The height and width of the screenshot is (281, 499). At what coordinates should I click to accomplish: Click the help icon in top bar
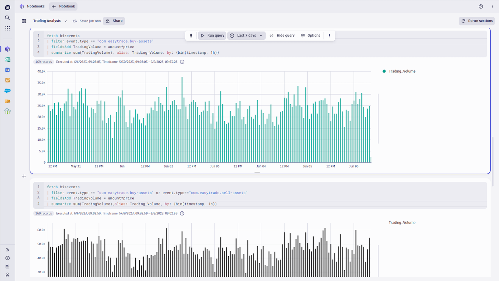481,6
